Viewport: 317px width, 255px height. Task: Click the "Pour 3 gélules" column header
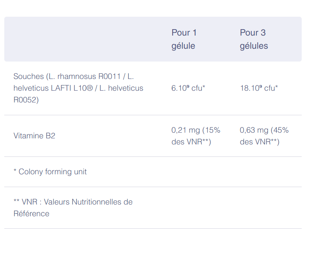pyautogui.click(x=254, y=39)
